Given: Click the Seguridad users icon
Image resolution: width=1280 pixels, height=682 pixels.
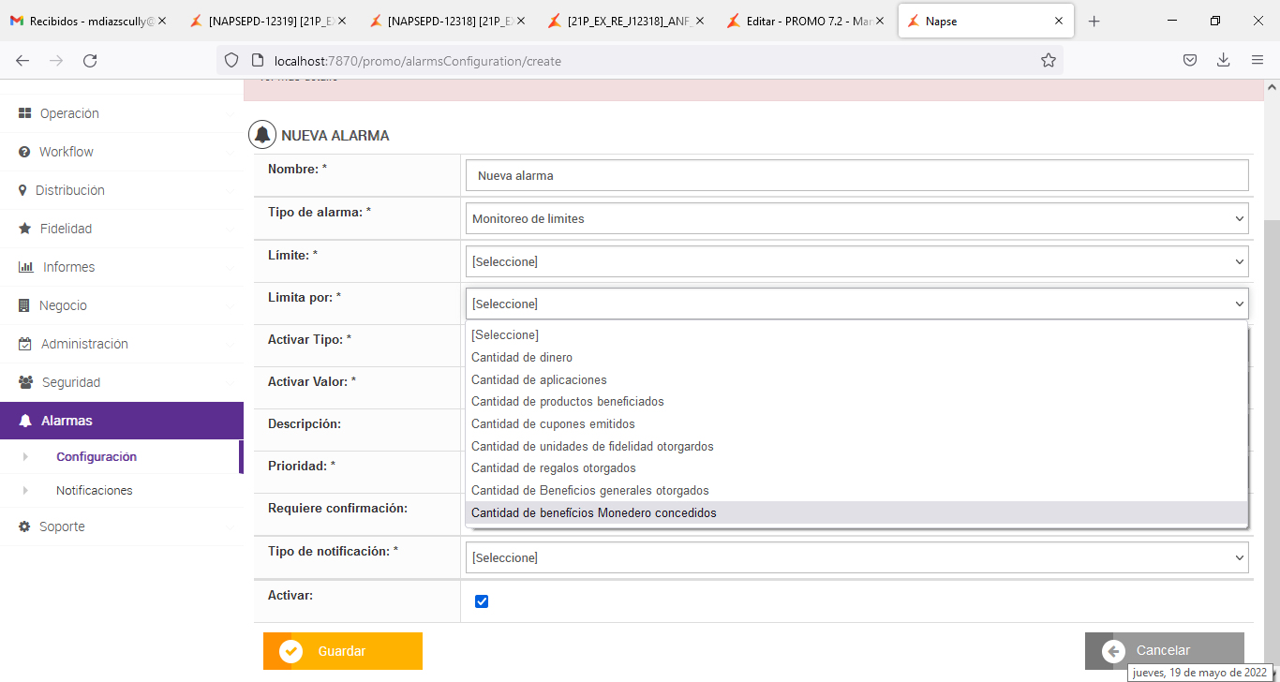Looking at the screenshot, I should [25, 382].
